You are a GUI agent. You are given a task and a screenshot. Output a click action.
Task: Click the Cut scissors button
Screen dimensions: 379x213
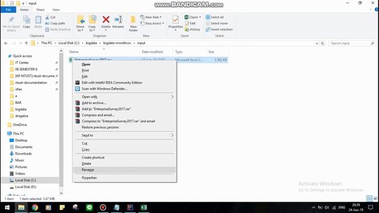(x=50, y=17)
